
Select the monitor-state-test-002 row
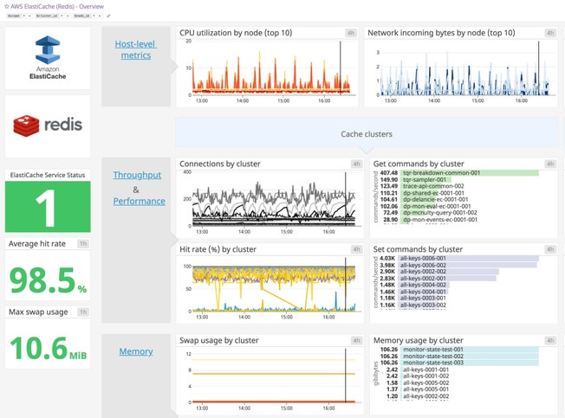[459, 357]
